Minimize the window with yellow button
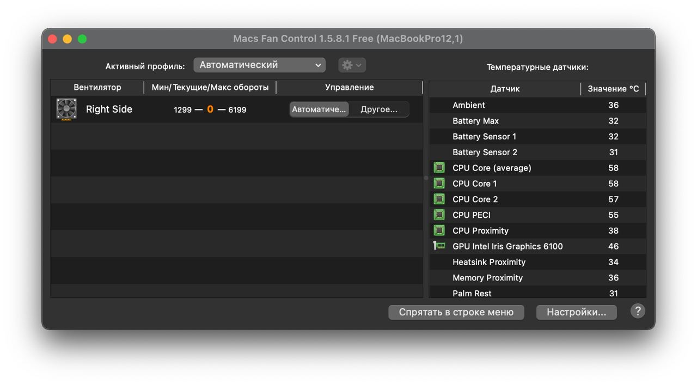The width and height of the screenshot is (697, 385). [x=68, y=39]
